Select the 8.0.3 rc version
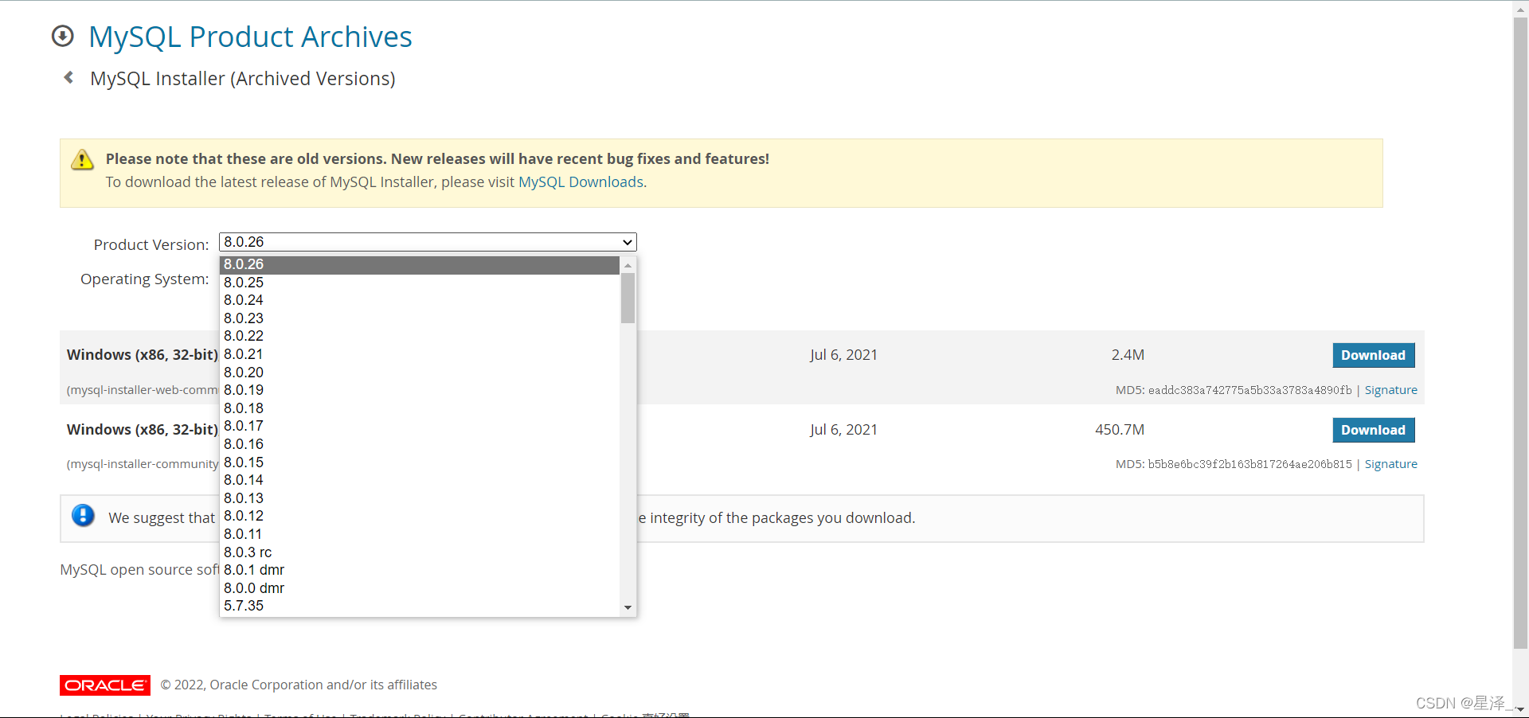This screenshot has width=1529, height=718. tap(420, 552)
